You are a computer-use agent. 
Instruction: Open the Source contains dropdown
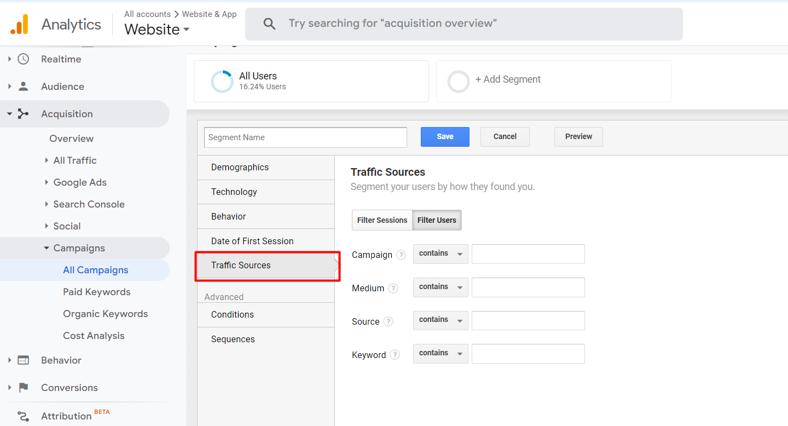(441, 320)
